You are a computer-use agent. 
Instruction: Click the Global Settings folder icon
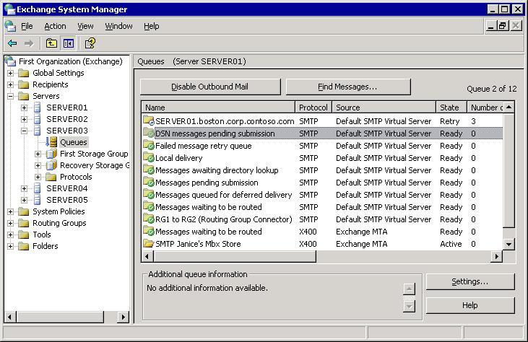(x=24, y=73)
